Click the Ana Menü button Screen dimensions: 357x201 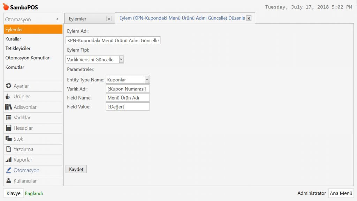point(341,193)
